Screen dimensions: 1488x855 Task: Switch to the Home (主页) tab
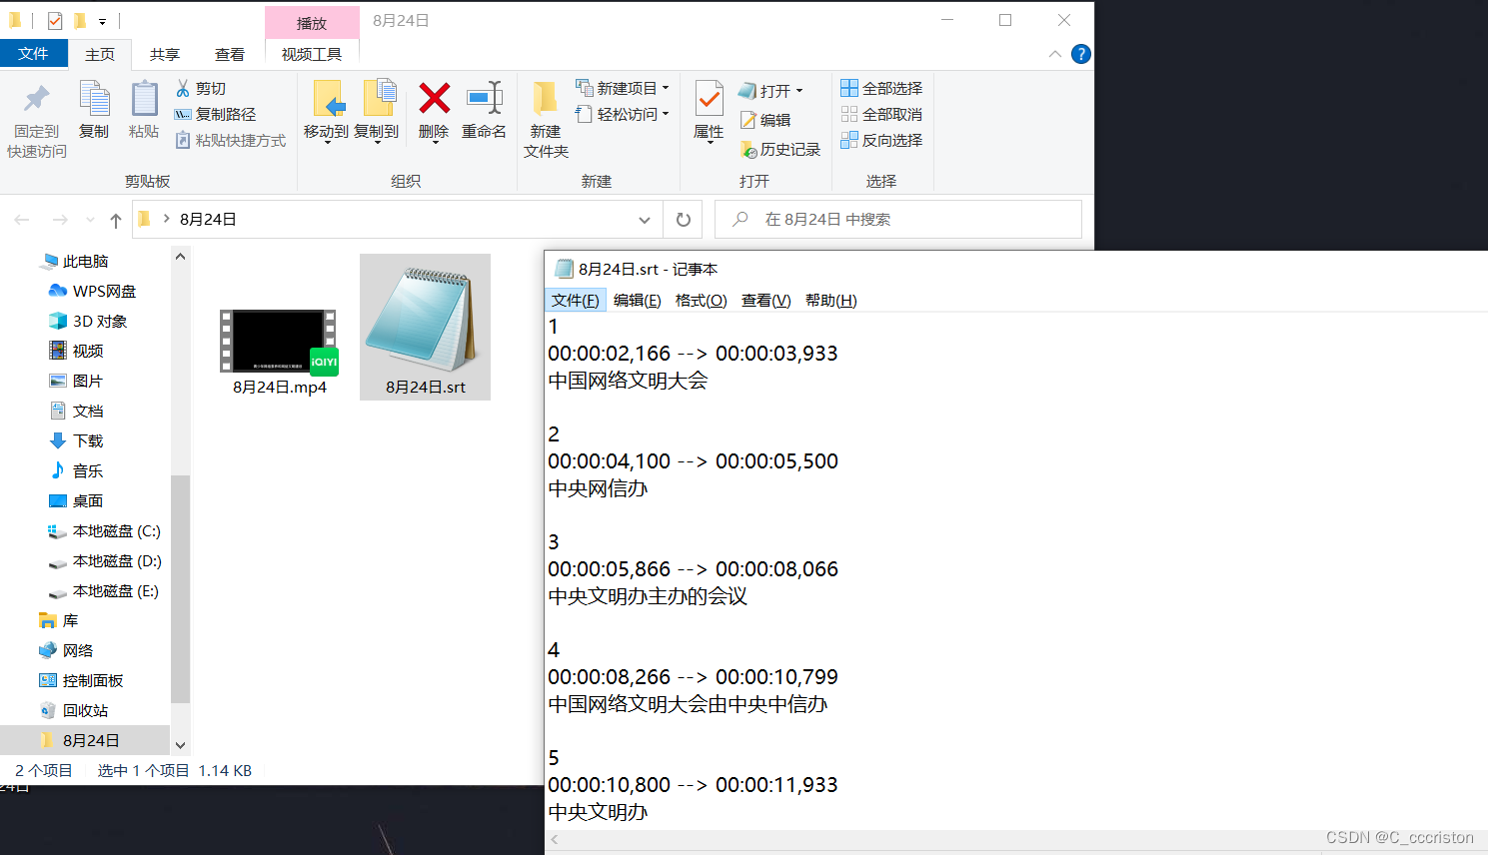click(x=100, y=54)
